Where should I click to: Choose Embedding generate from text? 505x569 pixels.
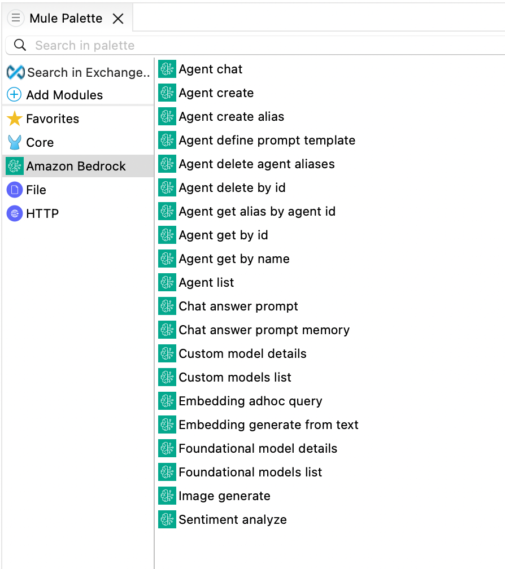point(268,424)
